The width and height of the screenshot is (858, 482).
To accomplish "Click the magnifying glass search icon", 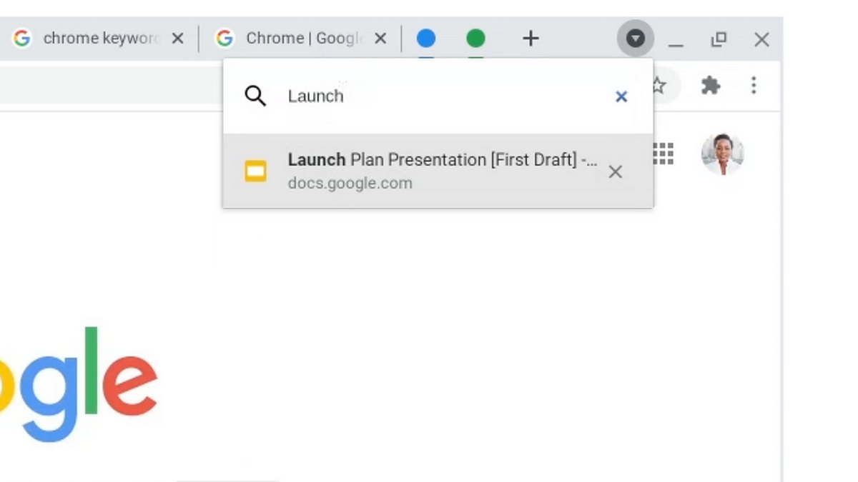I will point(255,95).
